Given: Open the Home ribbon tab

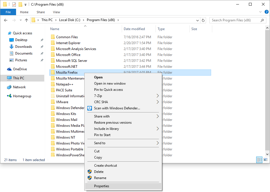Looking at the screenshot, I should tap(24, 12).
